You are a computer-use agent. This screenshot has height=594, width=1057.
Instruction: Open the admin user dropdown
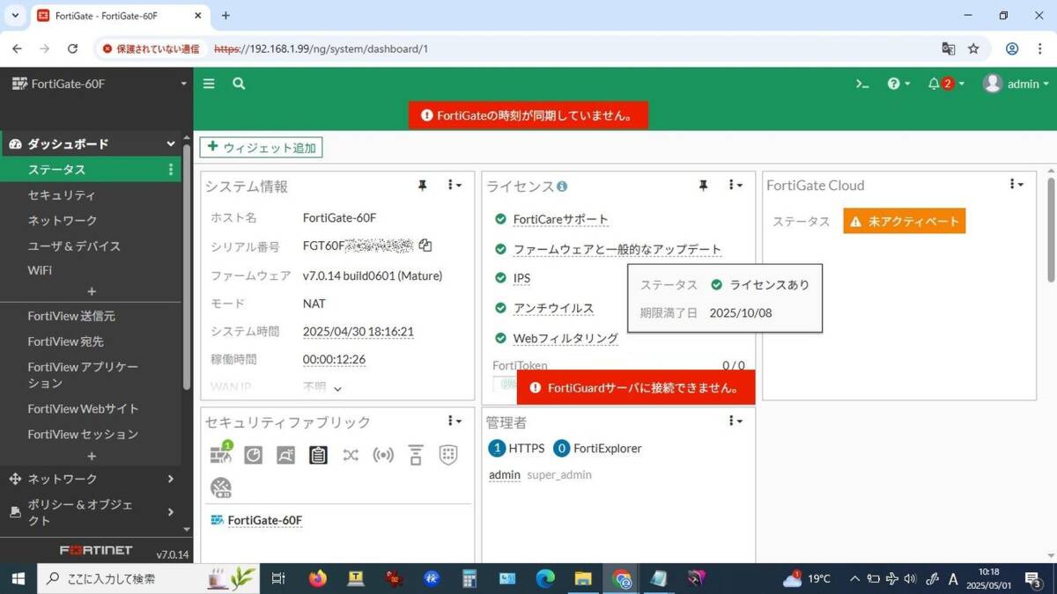pos(1016,84)
